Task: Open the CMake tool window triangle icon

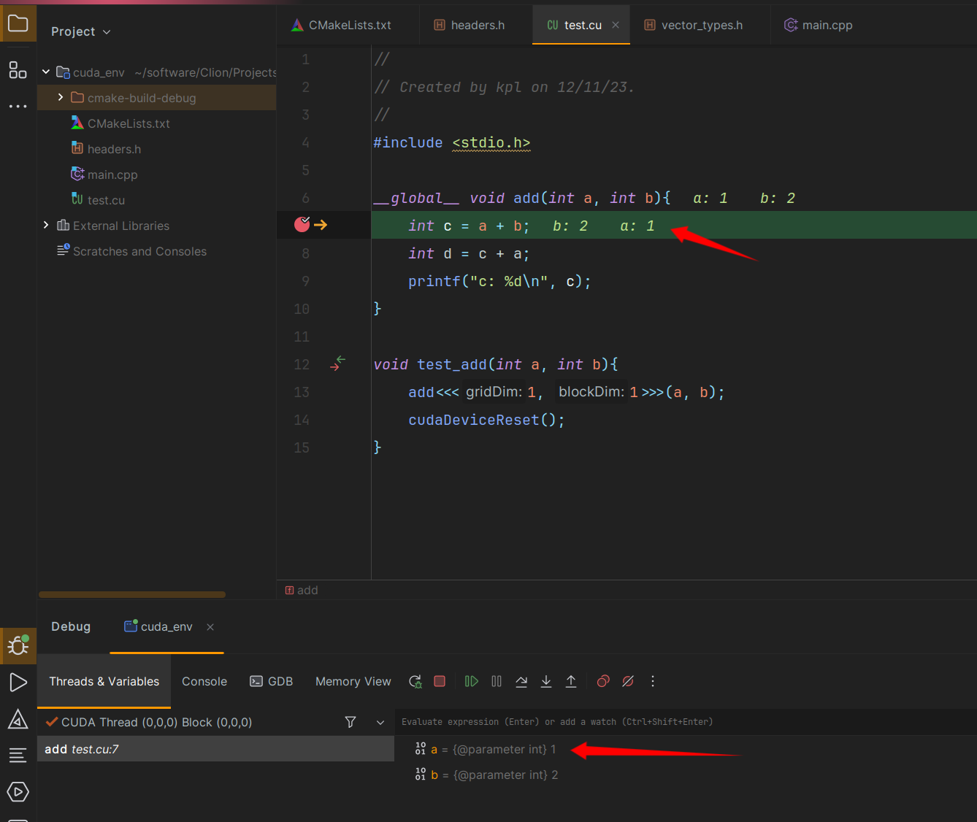Action: click(x=18, y=719)
